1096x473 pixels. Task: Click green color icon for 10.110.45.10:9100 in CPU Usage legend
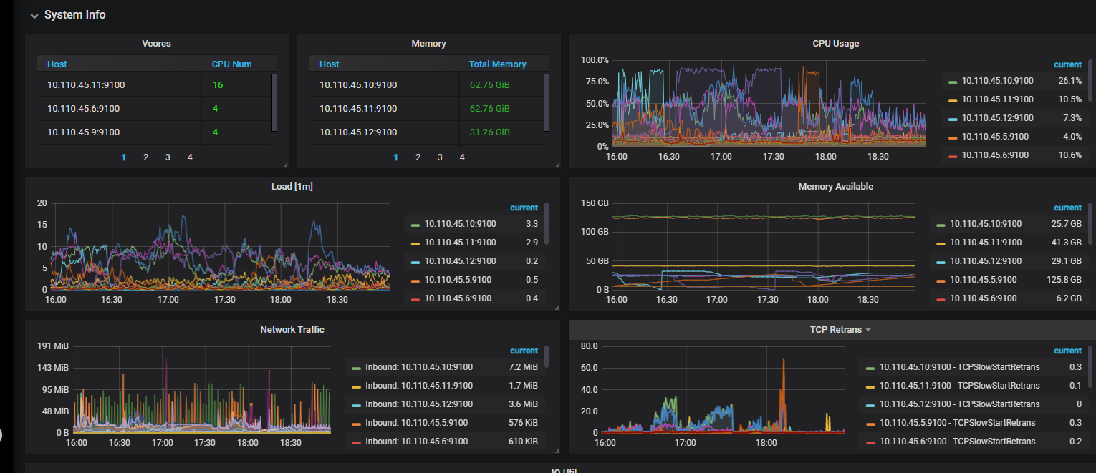point(951,82)
